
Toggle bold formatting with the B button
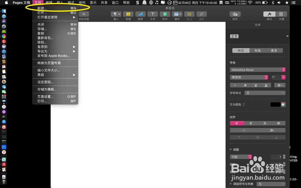(245, 85)
